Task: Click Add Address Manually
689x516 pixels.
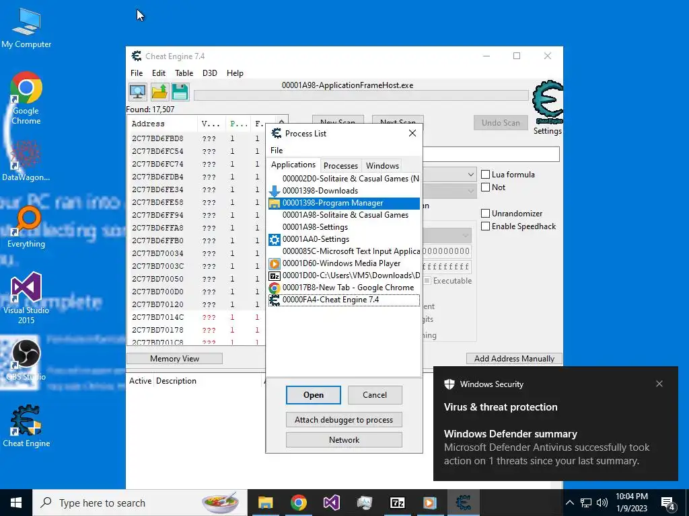Action: coord(514,359)
